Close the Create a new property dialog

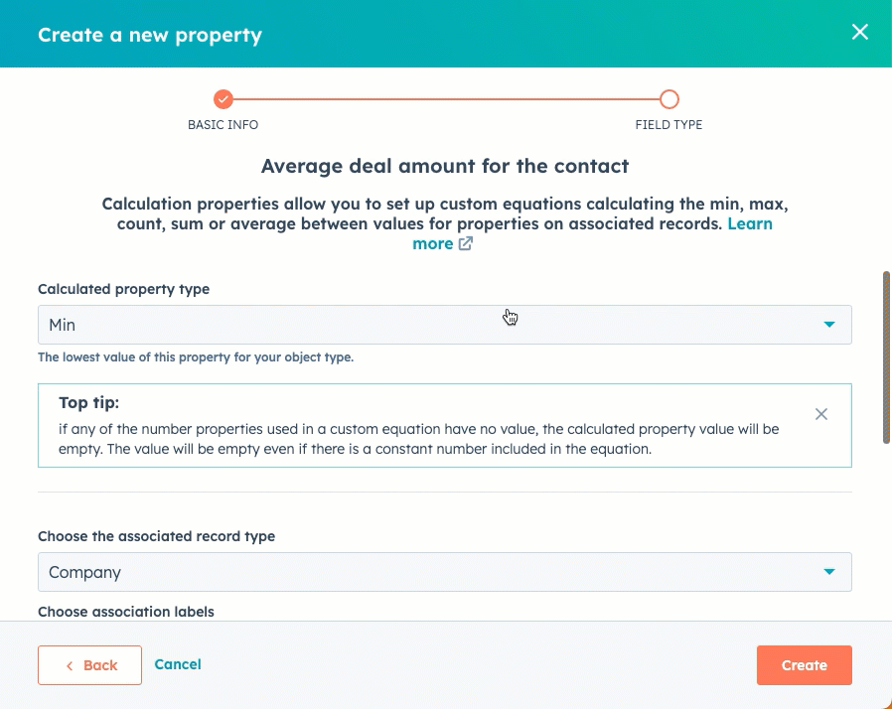[x=858, y=31]
